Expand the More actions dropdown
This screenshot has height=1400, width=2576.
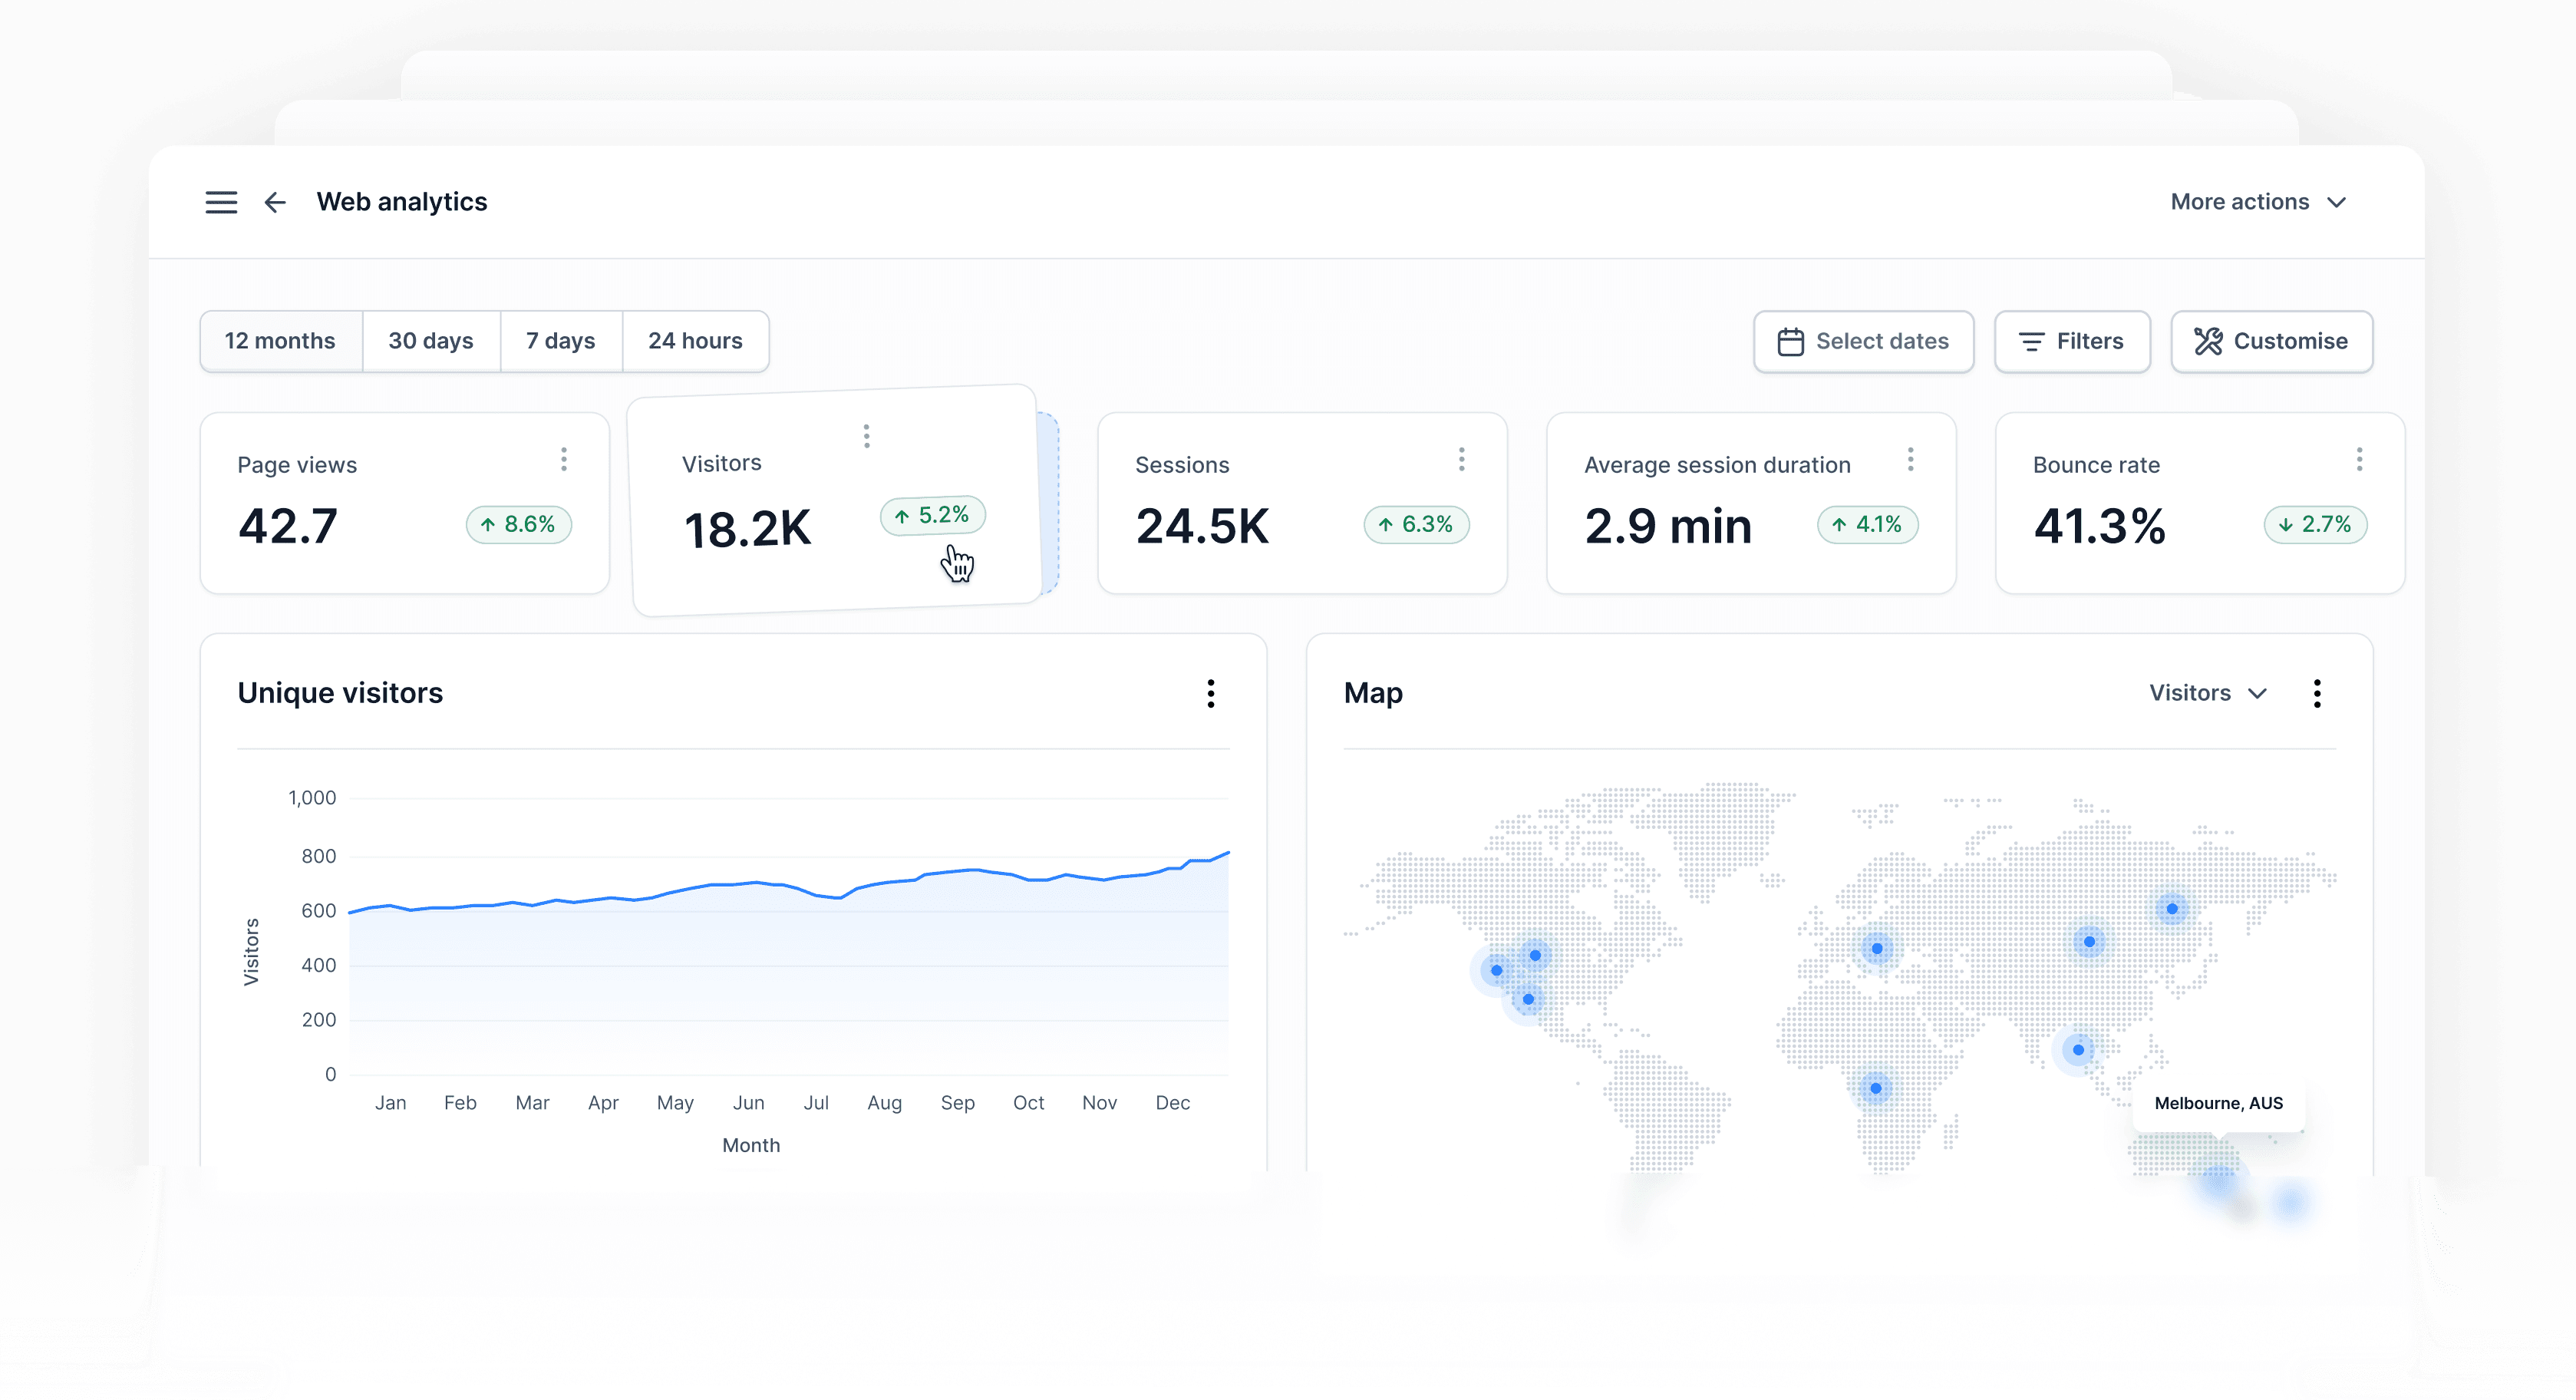pyautogui.click(x=2258, y=202)
